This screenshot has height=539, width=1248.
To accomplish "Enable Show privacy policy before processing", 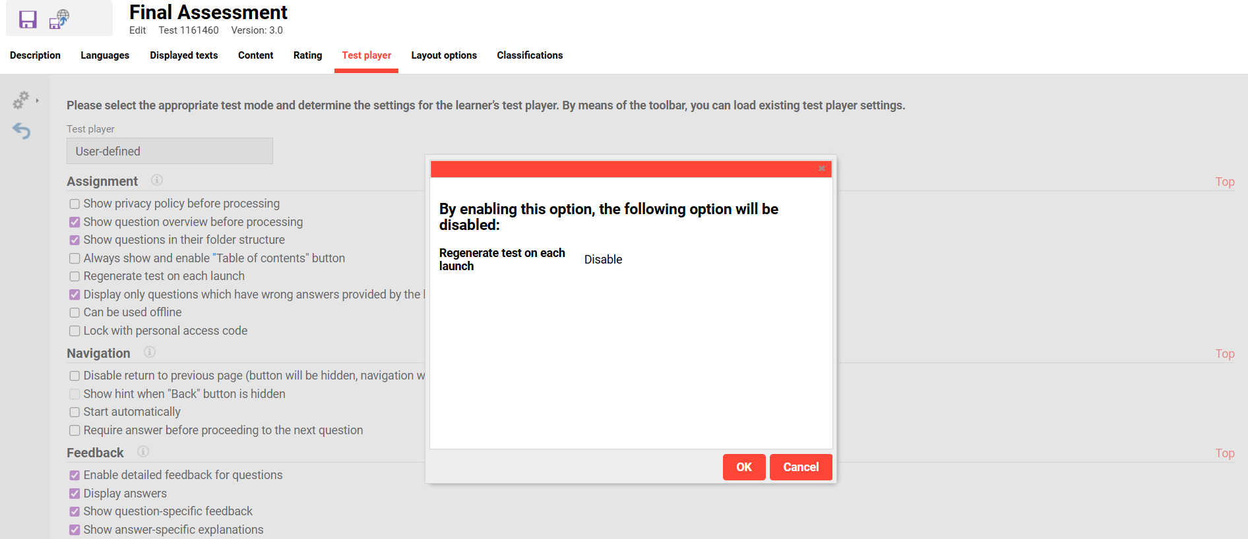I will coord(75,204).
